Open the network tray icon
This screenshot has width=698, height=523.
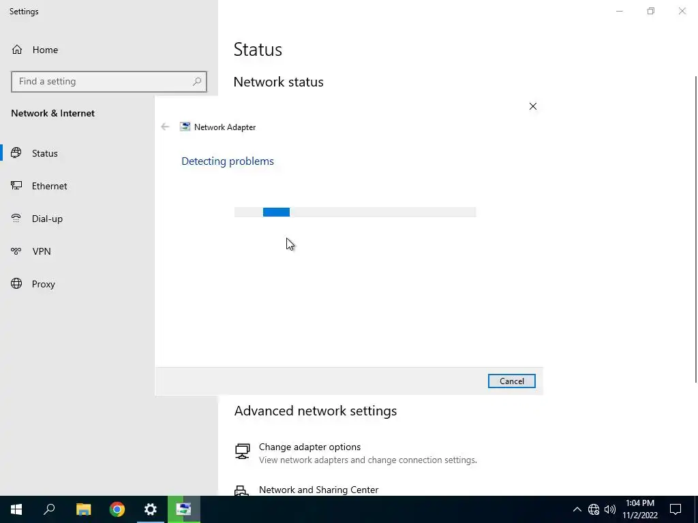[x=594, y=509]
